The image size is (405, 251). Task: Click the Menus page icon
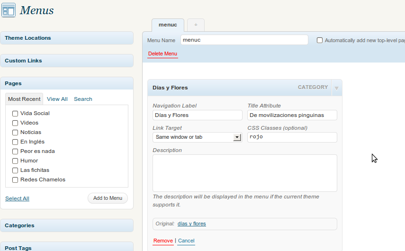9,10
